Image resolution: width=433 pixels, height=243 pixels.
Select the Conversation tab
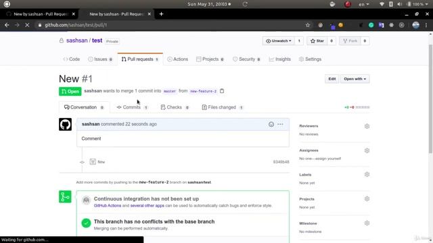point(84,107)
